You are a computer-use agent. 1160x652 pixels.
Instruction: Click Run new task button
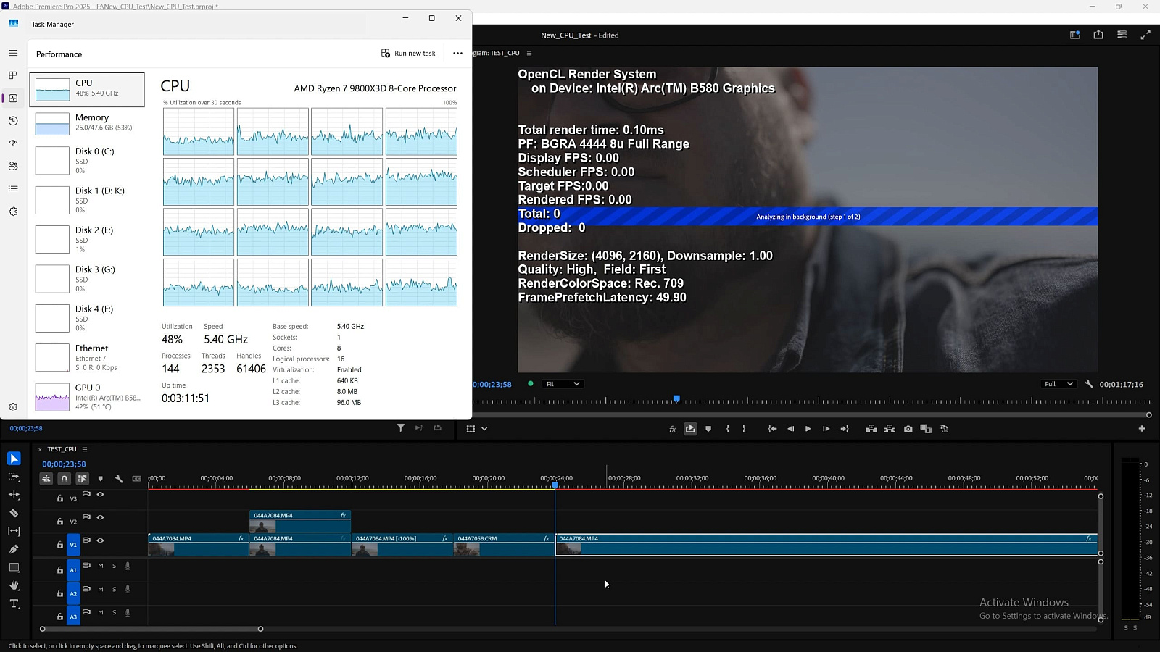point(408,53)
